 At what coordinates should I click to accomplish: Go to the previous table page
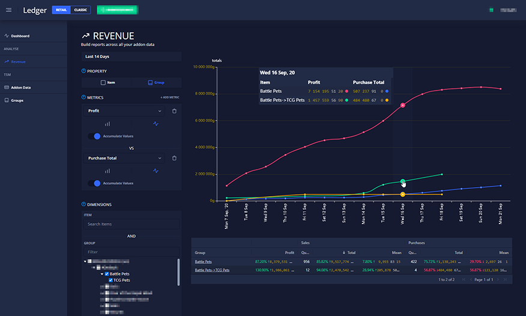coord(471,279)
